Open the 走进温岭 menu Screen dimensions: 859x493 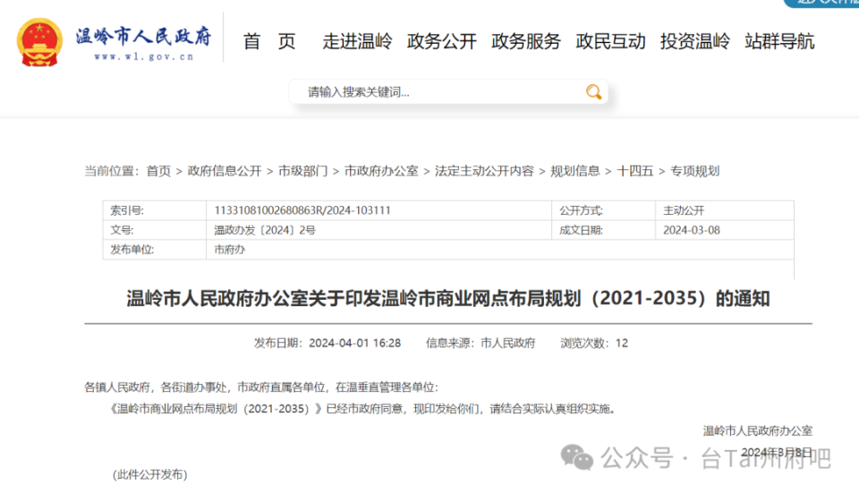click(357, 41)
